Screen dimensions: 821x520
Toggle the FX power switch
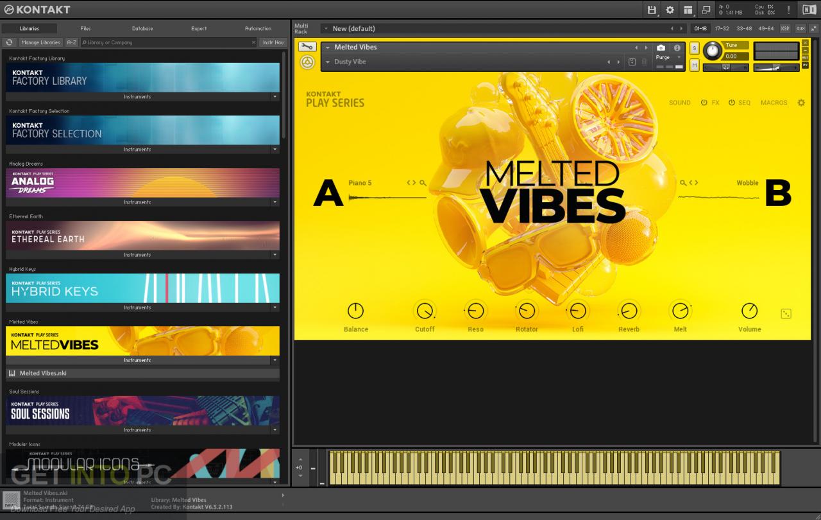(704, 103)
